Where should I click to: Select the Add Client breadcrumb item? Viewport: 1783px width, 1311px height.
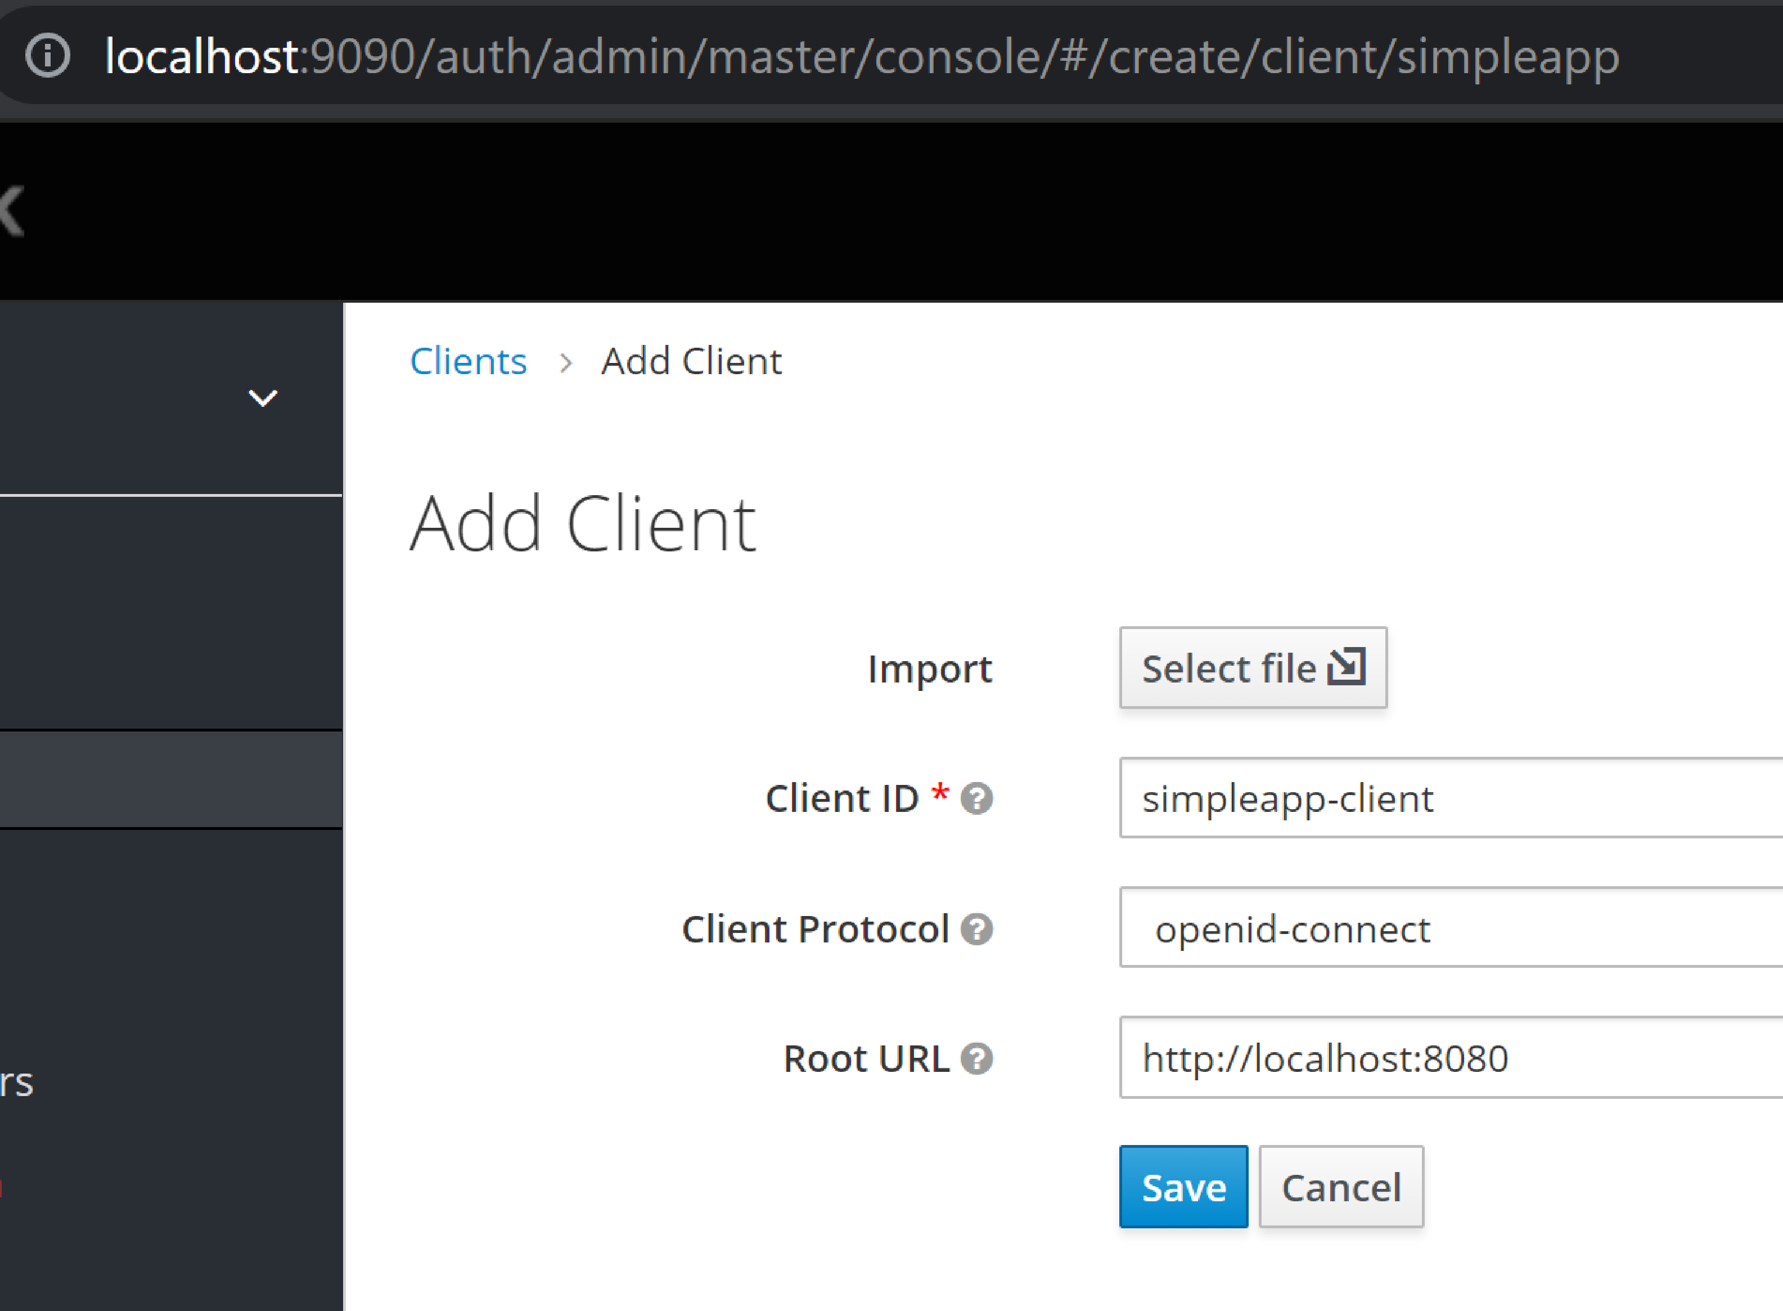[x=691, y=362]
